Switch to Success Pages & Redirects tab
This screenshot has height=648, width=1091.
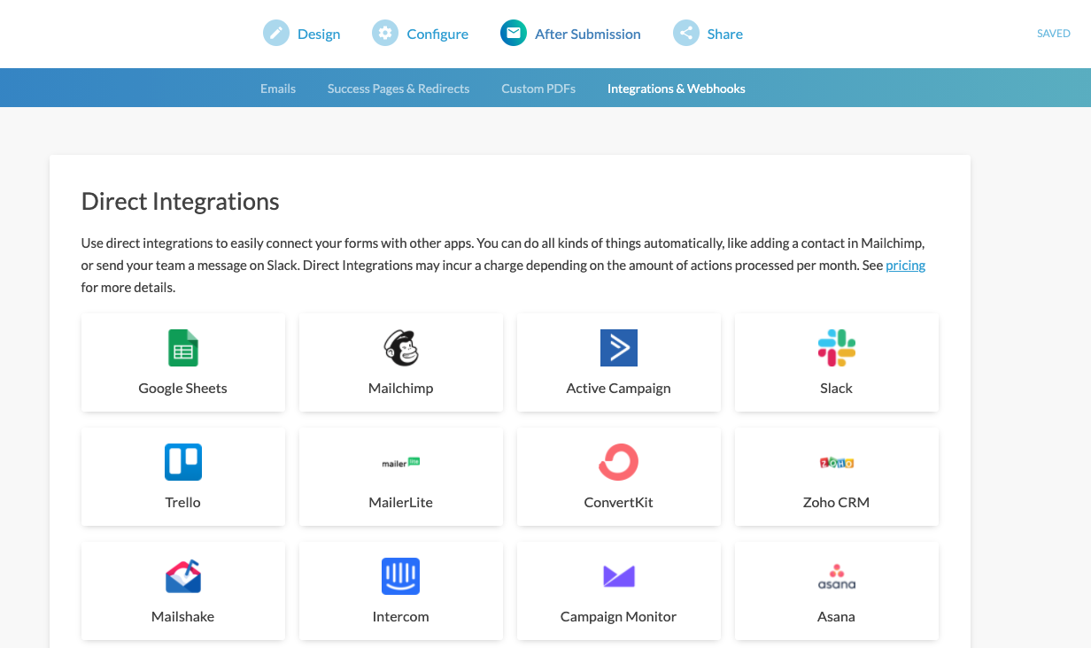398,89
